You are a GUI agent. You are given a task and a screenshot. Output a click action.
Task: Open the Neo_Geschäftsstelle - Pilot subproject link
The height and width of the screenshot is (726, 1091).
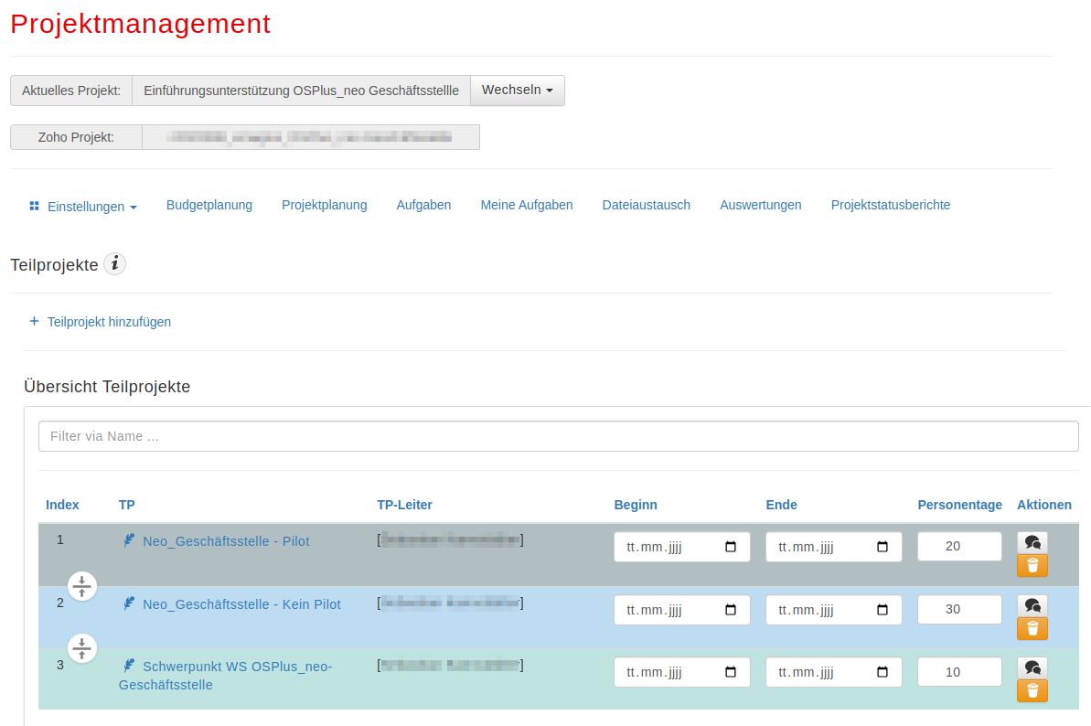pyautogui.click(x=226, y=541)
